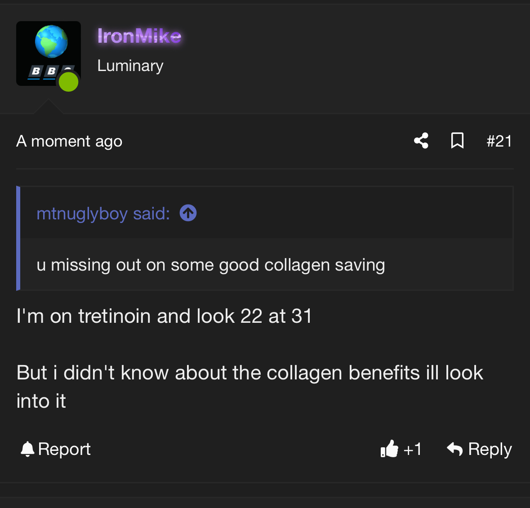Click the Report bell icon
This screenshot has width=530, height=508.
27,449
